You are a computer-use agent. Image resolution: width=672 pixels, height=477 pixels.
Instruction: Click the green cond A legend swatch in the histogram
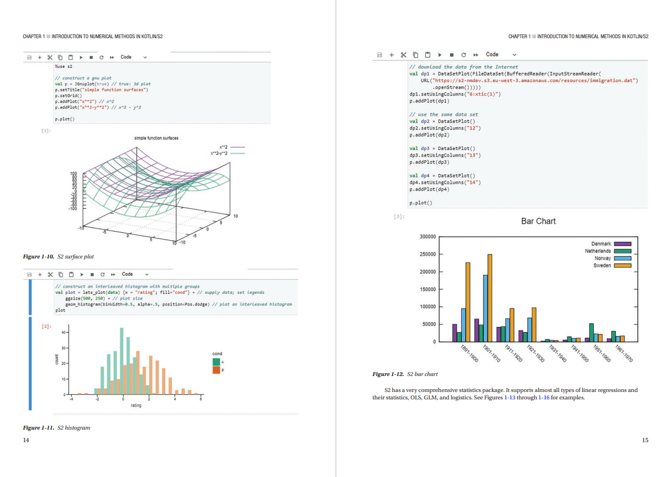tap(217, 361)
